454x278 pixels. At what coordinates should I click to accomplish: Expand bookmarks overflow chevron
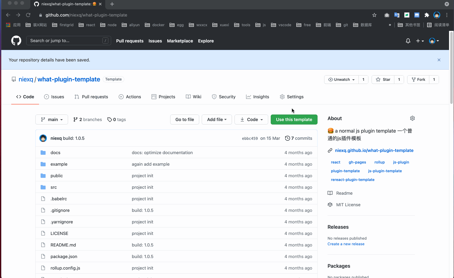click(x=390, y=25)
